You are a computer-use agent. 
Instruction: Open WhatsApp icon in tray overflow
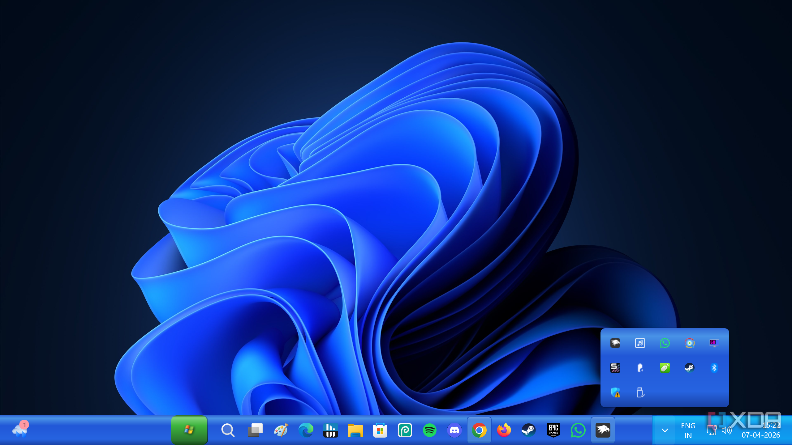point(665,343)
